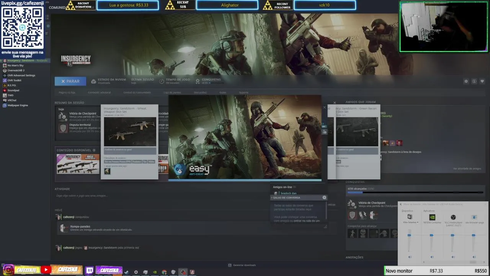490x276 pixels.
Task: Select VRChat in the library list
Action: coord(12,100)
